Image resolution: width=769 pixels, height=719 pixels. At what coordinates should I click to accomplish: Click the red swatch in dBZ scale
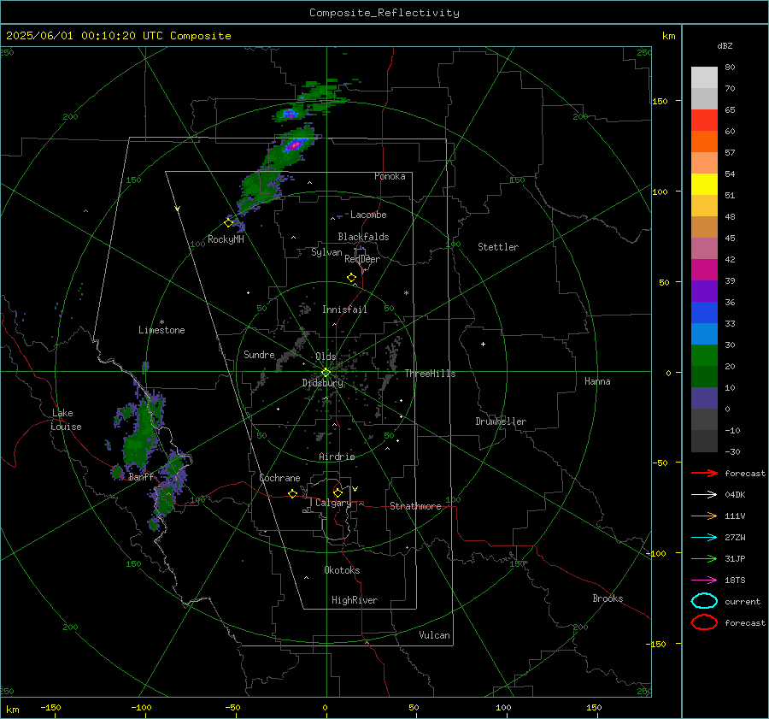(x=704, y=121)
